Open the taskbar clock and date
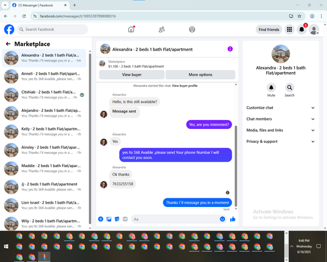The width and height of the screenshot is (327, 262). point(304,246)
